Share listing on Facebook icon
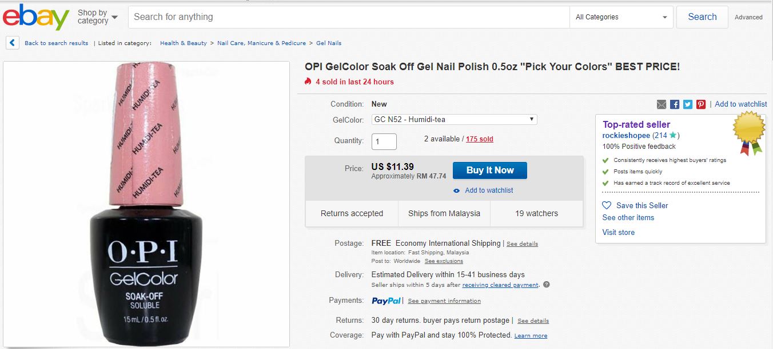Screen dimensions: 773x349 pyautogui.click(x=675, y=104)
